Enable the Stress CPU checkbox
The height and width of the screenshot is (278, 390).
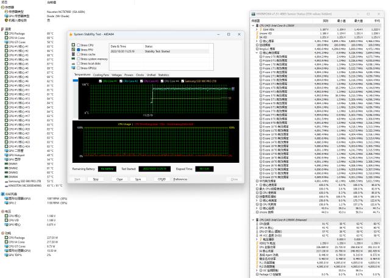click(x=79, y=45)
